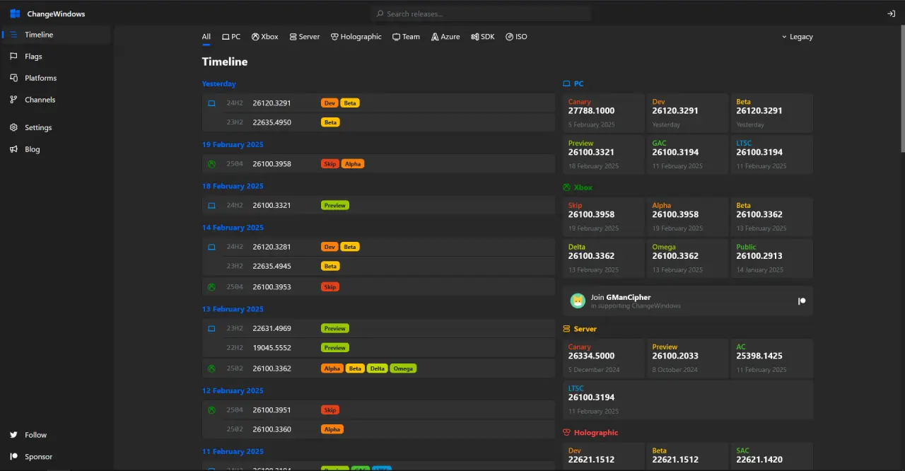Click the Alpha badge on 26100.3360
Screen dimensions: 905x471
click(332, 429)
